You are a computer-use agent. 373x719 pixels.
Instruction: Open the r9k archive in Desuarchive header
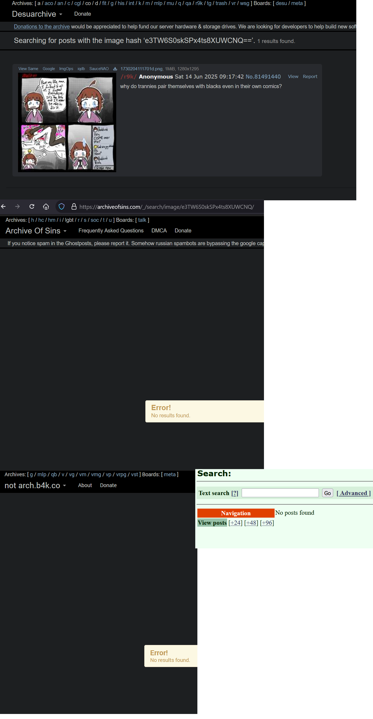[x=199, y=3]
